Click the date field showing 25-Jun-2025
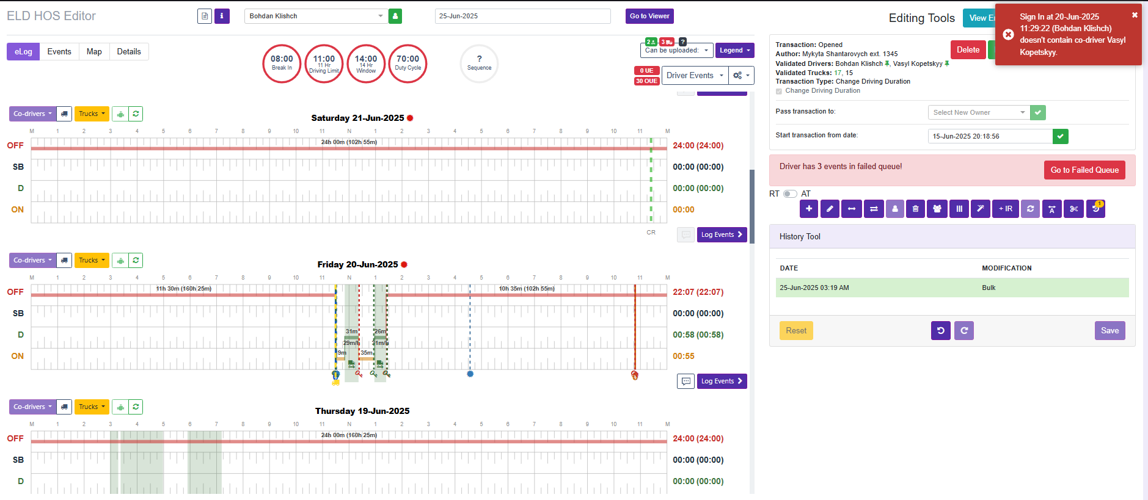The width and height of the screenshot is (1148, 500). [523, 16]
